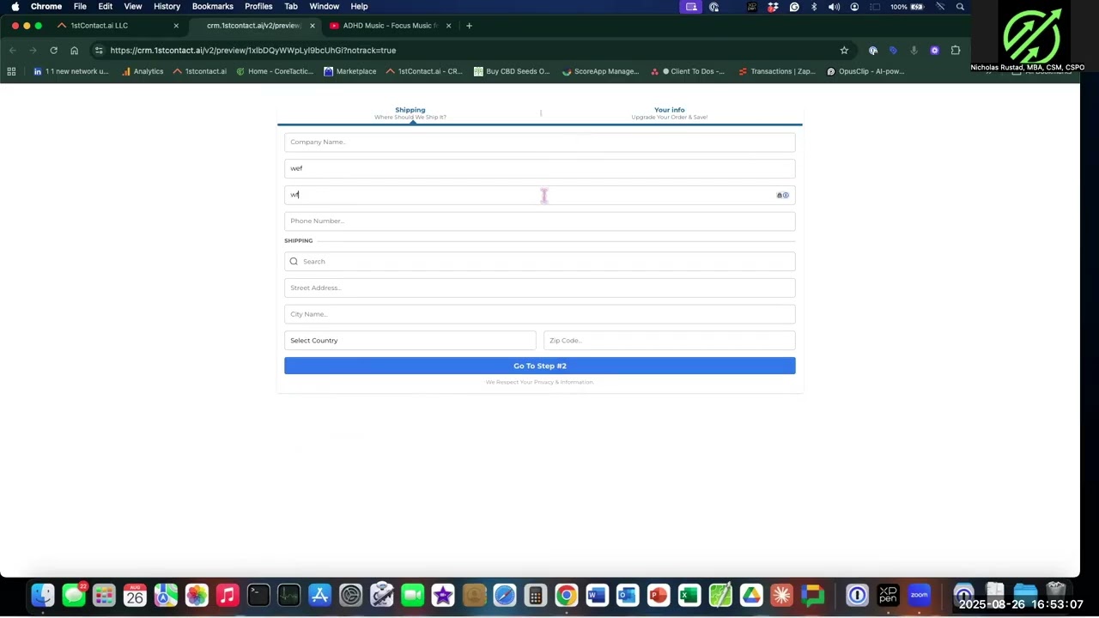Viewport: 1099px width, 618px height.
Task: Open the Window menu
Action: tap(325, 6)
